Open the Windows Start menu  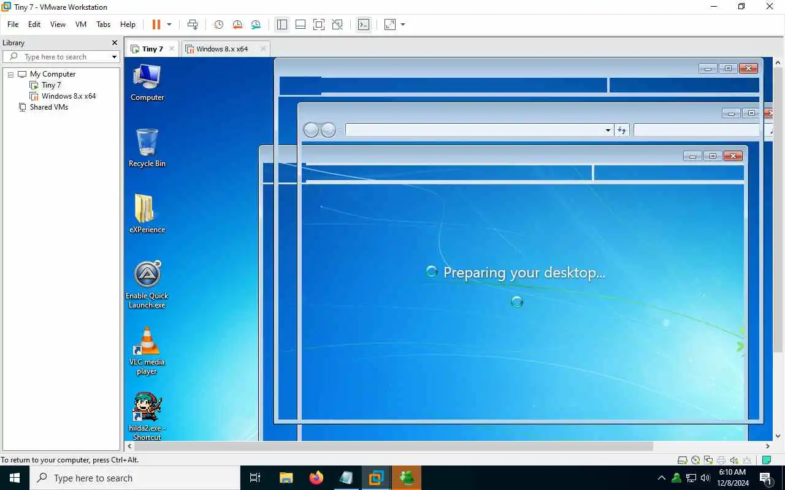[15, 478]
